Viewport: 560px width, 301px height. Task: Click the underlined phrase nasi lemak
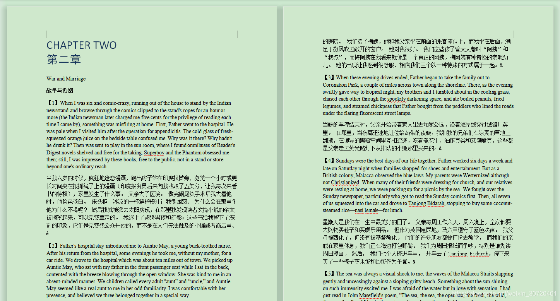click(x=366, y=210)
